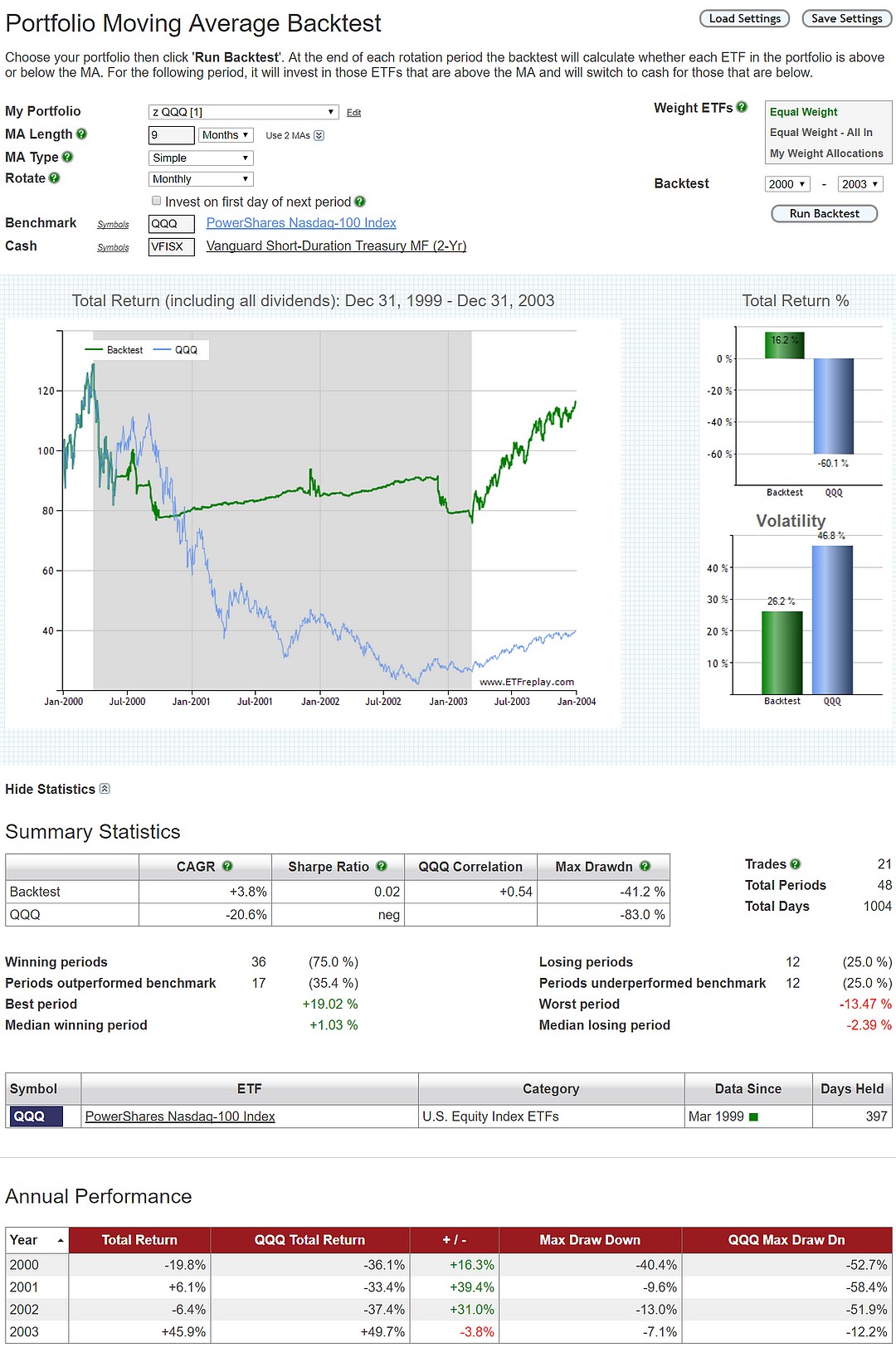Image resolution: width=896 pixels, height=1357 pixels.
Task: Open the My Portfolio dropdown showing z QQQ [1]
Action: click(243, 112)
